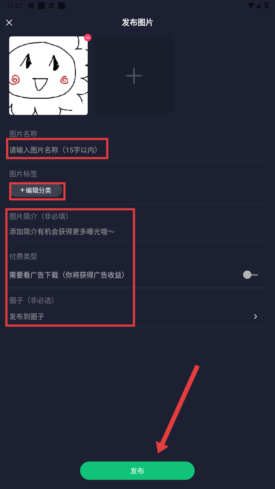275x489 pixels.
Task: Tap the green 发布 button
Action: click(x=137, y=471)
